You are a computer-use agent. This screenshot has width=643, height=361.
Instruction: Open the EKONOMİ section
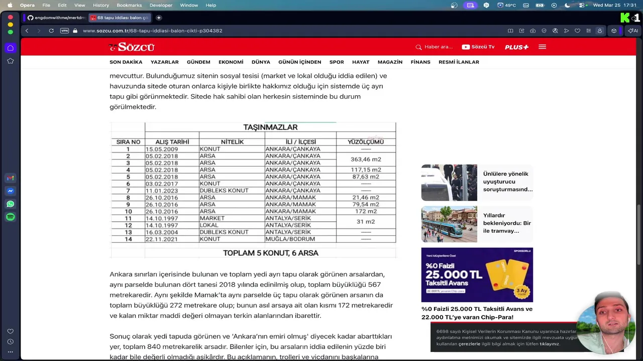231,62
